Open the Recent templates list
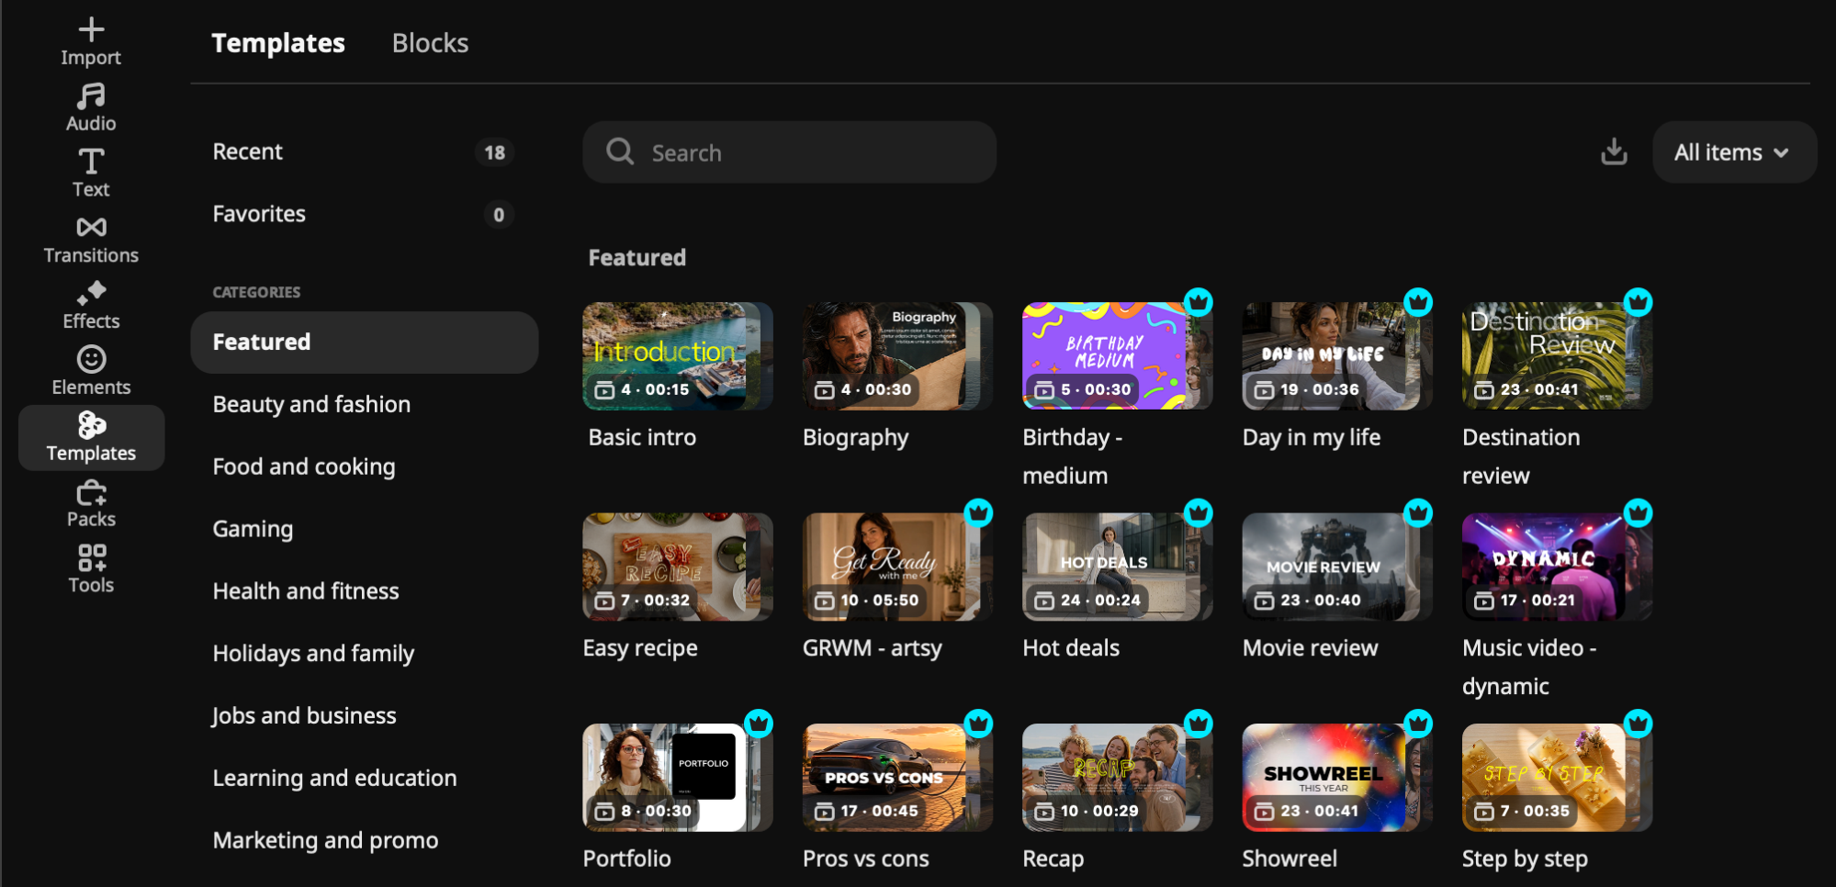1836x887 pixels. pos(364,152)
